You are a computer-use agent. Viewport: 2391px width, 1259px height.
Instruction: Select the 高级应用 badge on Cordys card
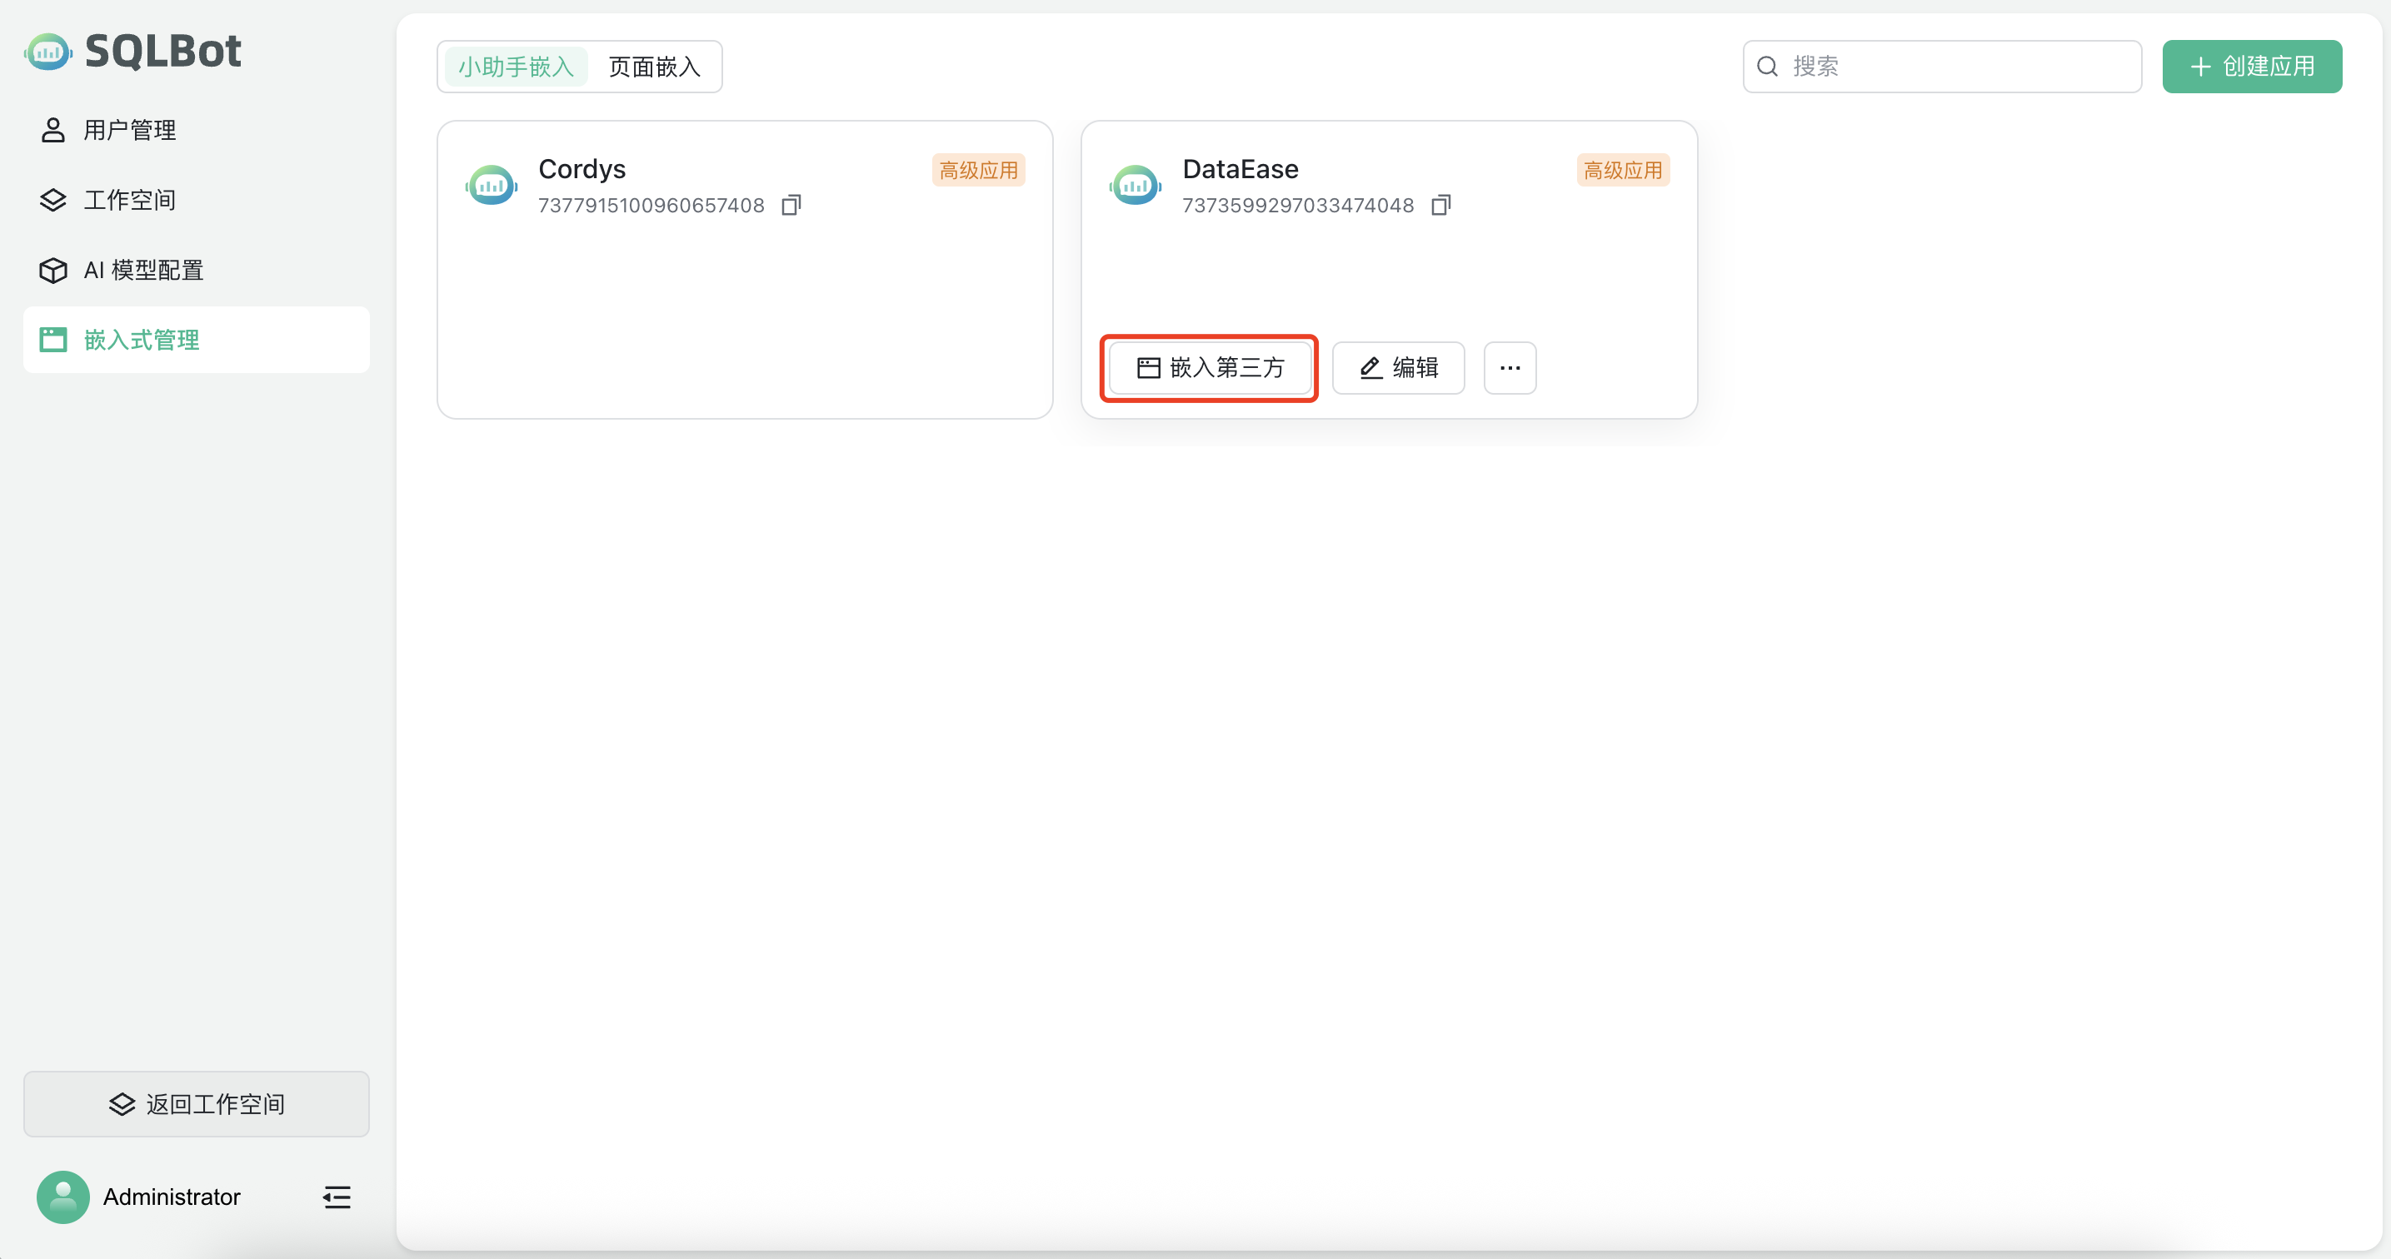pyautogui.click(x=978, y=170)
